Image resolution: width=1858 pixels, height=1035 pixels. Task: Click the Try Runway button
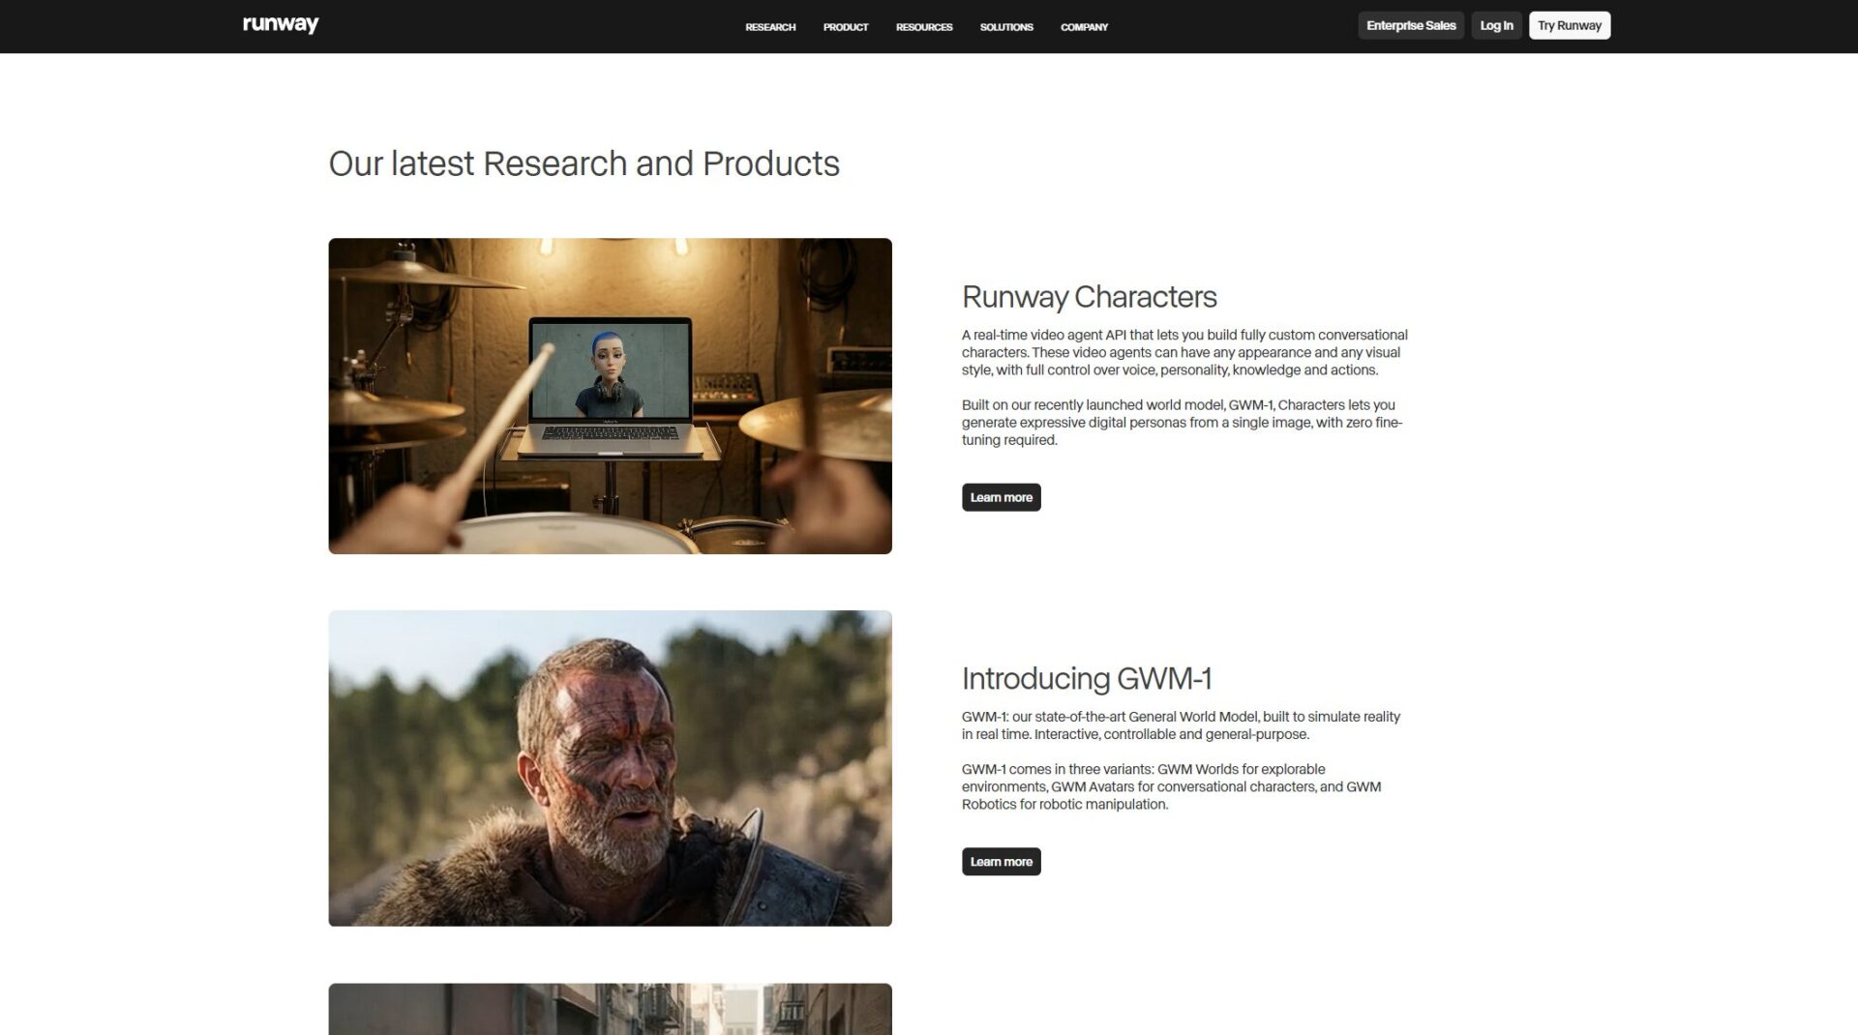point(1570,25)
